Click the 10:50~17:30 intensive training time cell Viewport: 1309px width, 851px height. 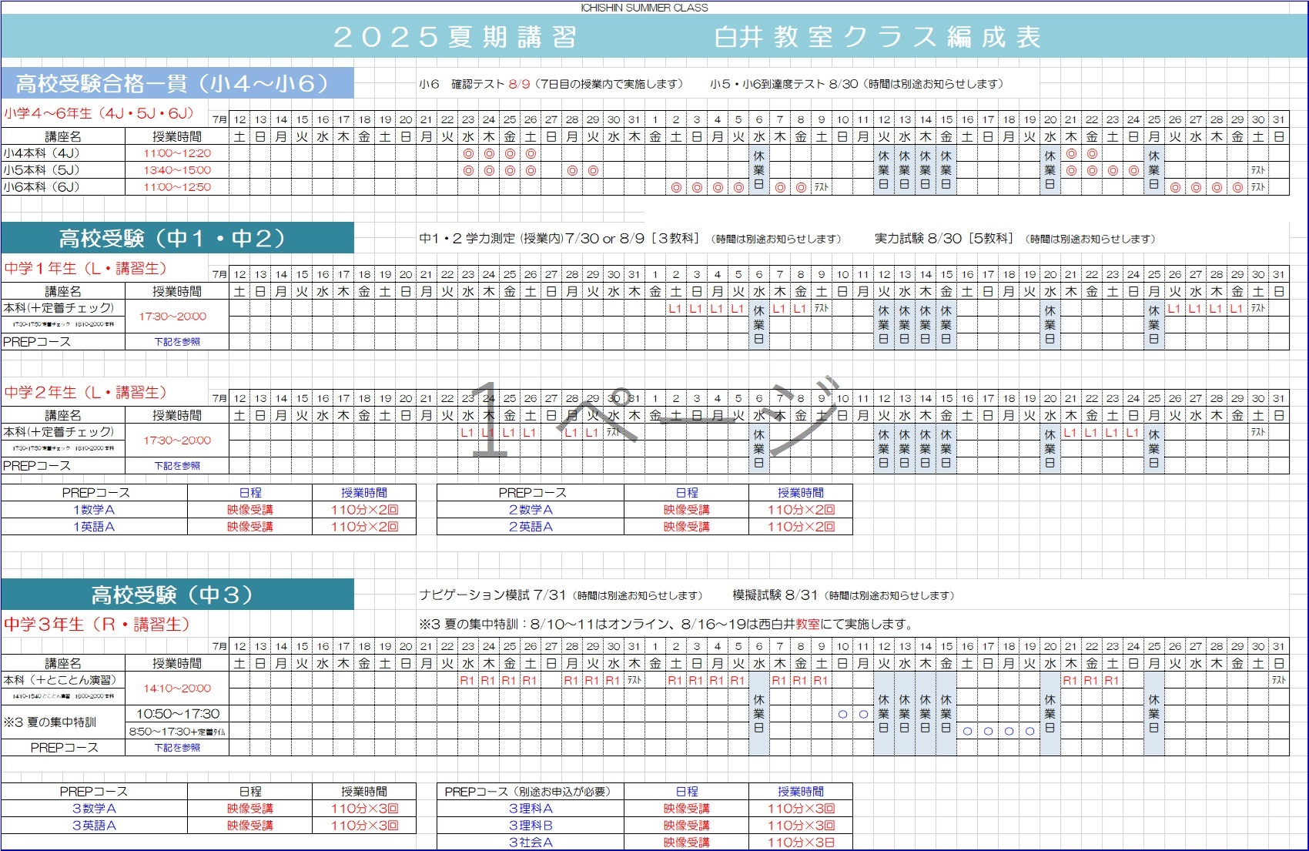pos(178,714)
